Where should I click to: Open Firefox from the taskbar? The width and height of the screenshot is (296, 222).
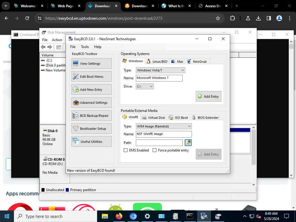point(119,216)
